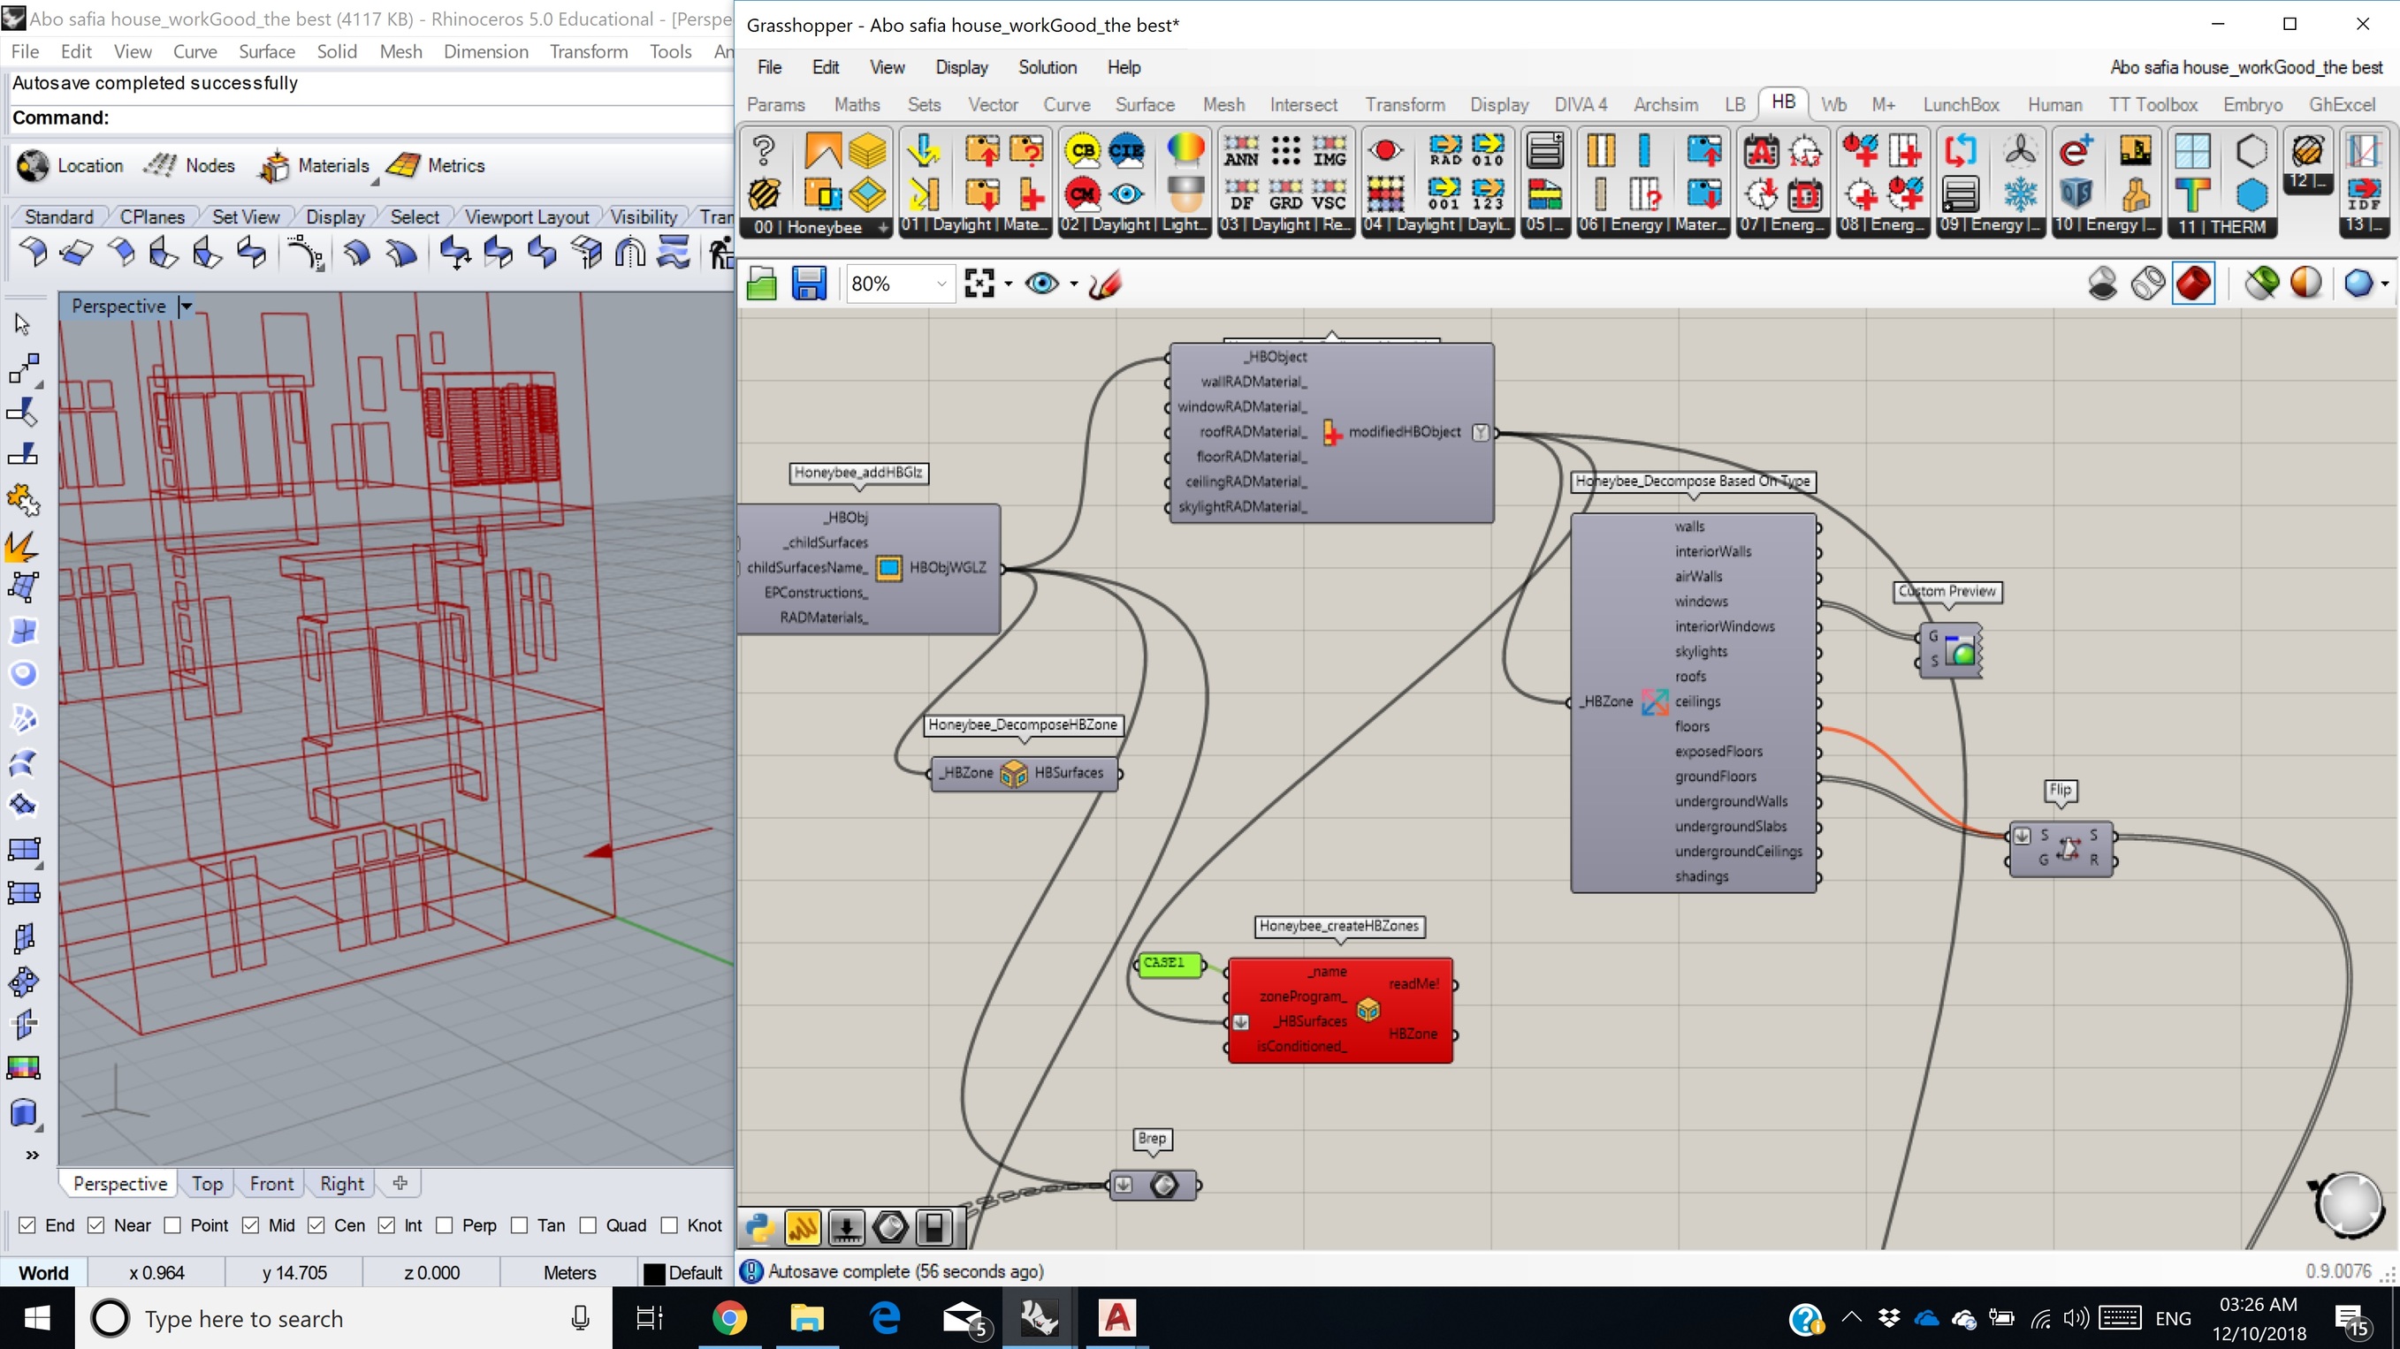
Task: Open the Rhino Surface menu
Action: point(266,51)
